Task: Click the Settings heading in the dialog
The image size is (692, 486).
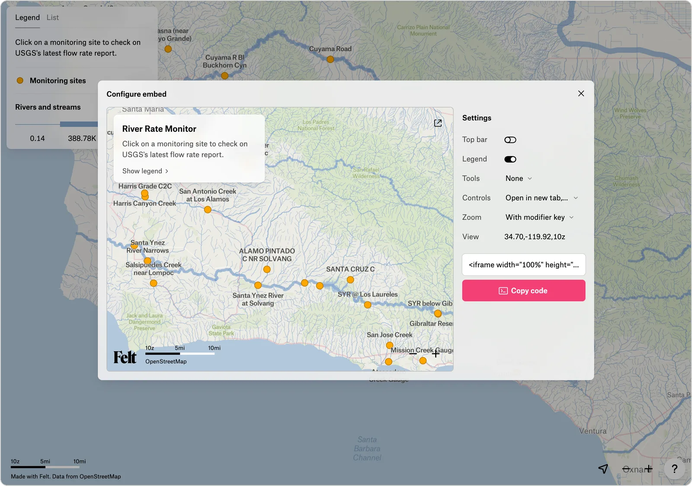Action: [477, 118]
